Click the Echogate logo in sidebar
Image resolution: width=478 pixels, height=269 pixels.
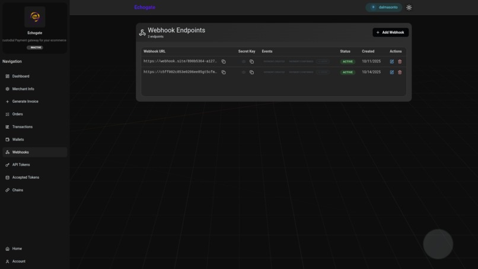click(35, 17)
